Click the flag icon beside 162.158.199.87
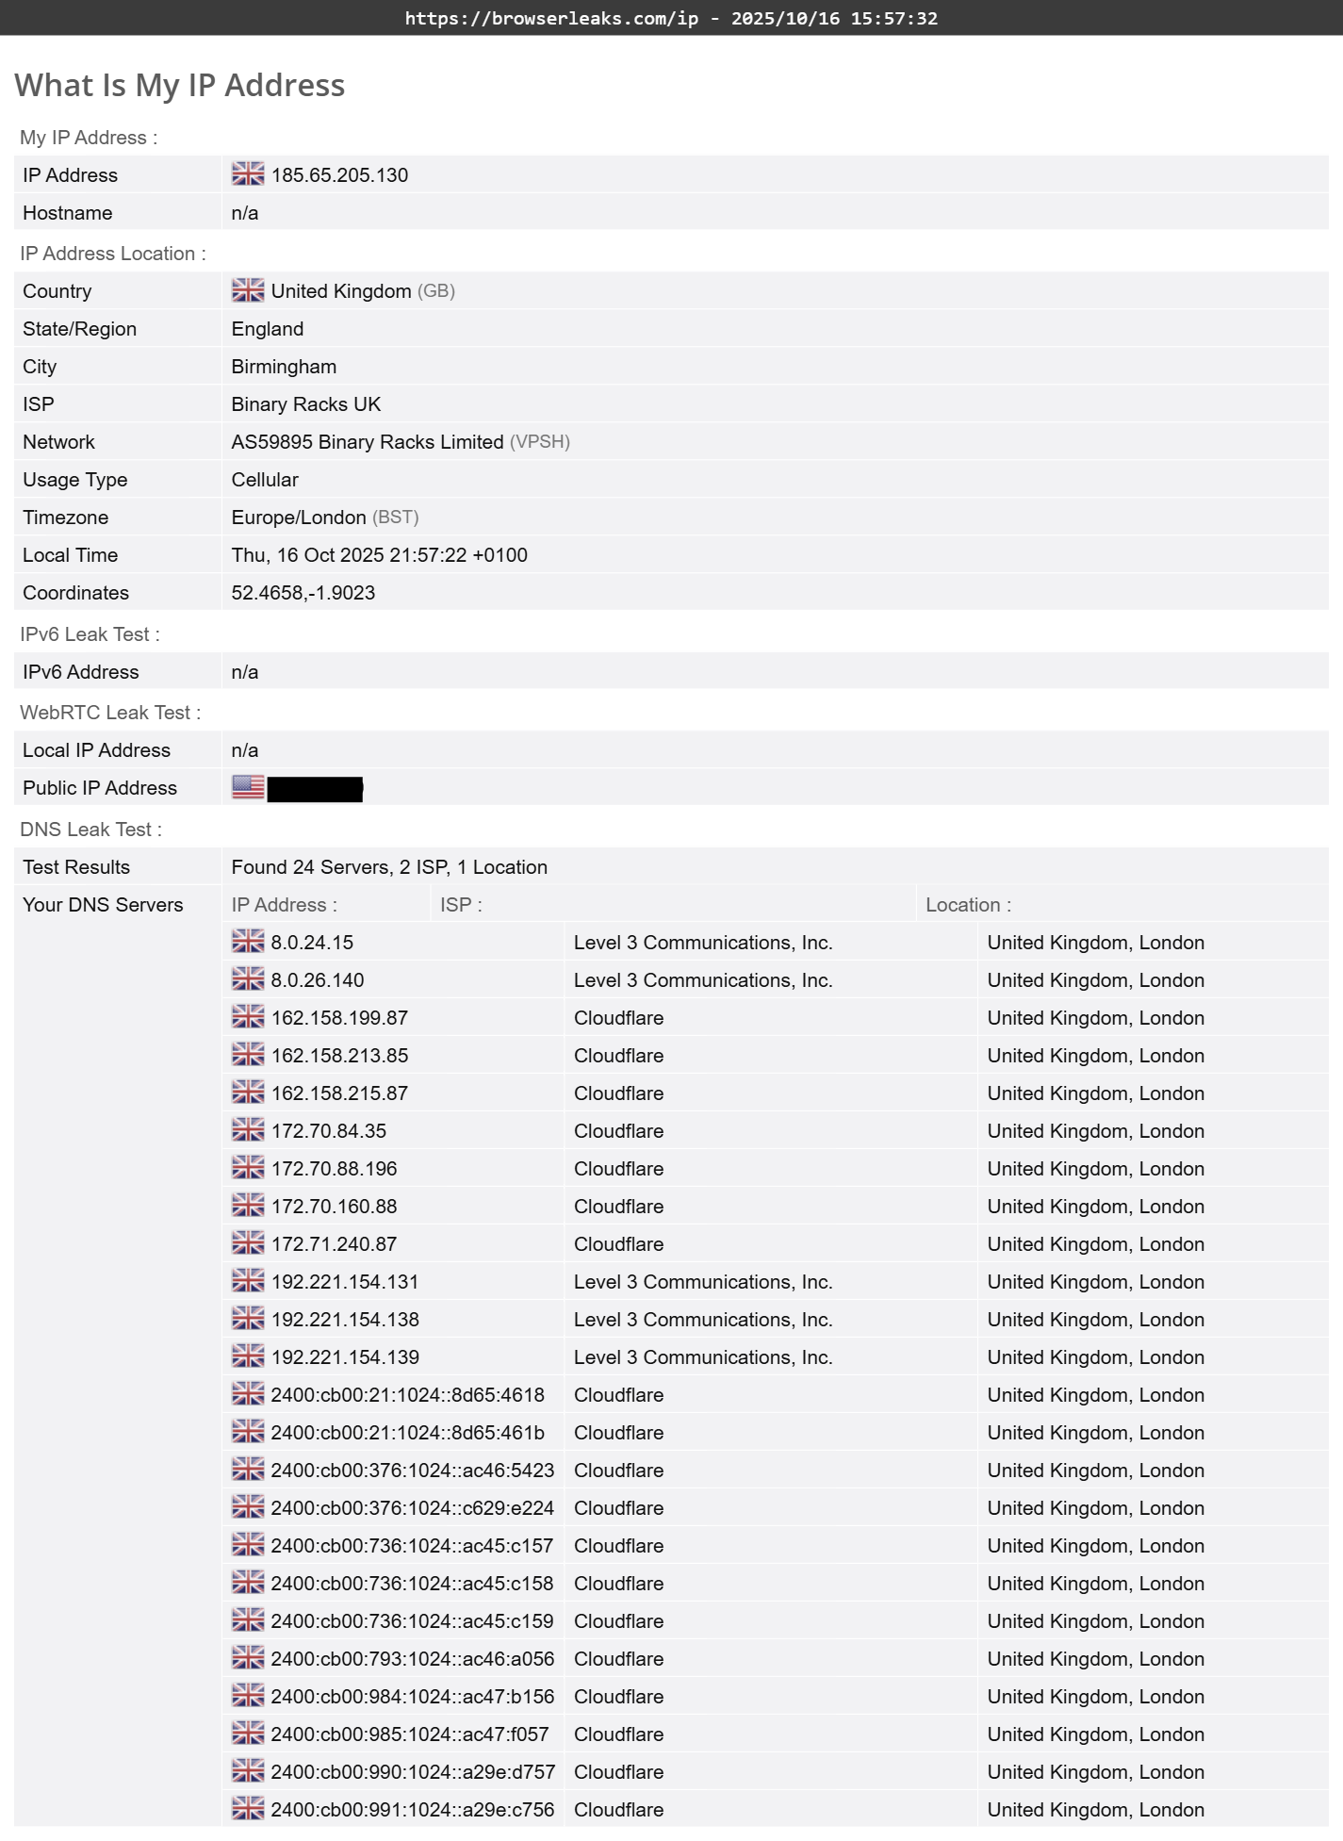The image size is (1343, 1841). click(248, 1017)
